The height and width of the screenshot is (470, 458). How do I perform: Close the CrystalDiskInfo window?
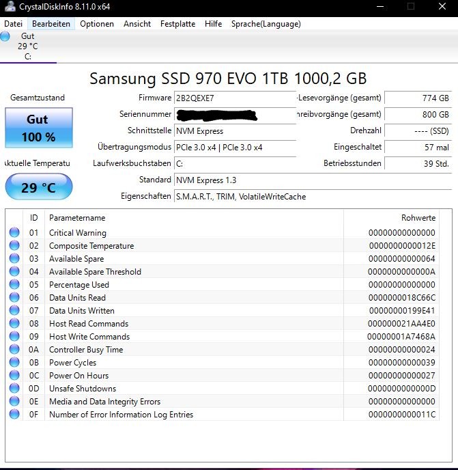pyautogui.click(x=442, y=7)
